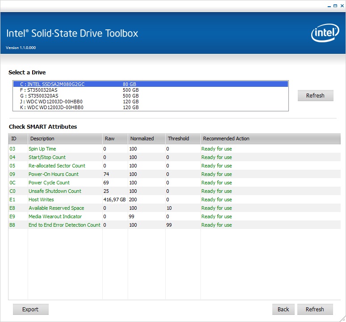
Task: Close the Toolbox window
Action: click(x=342, y=6)
